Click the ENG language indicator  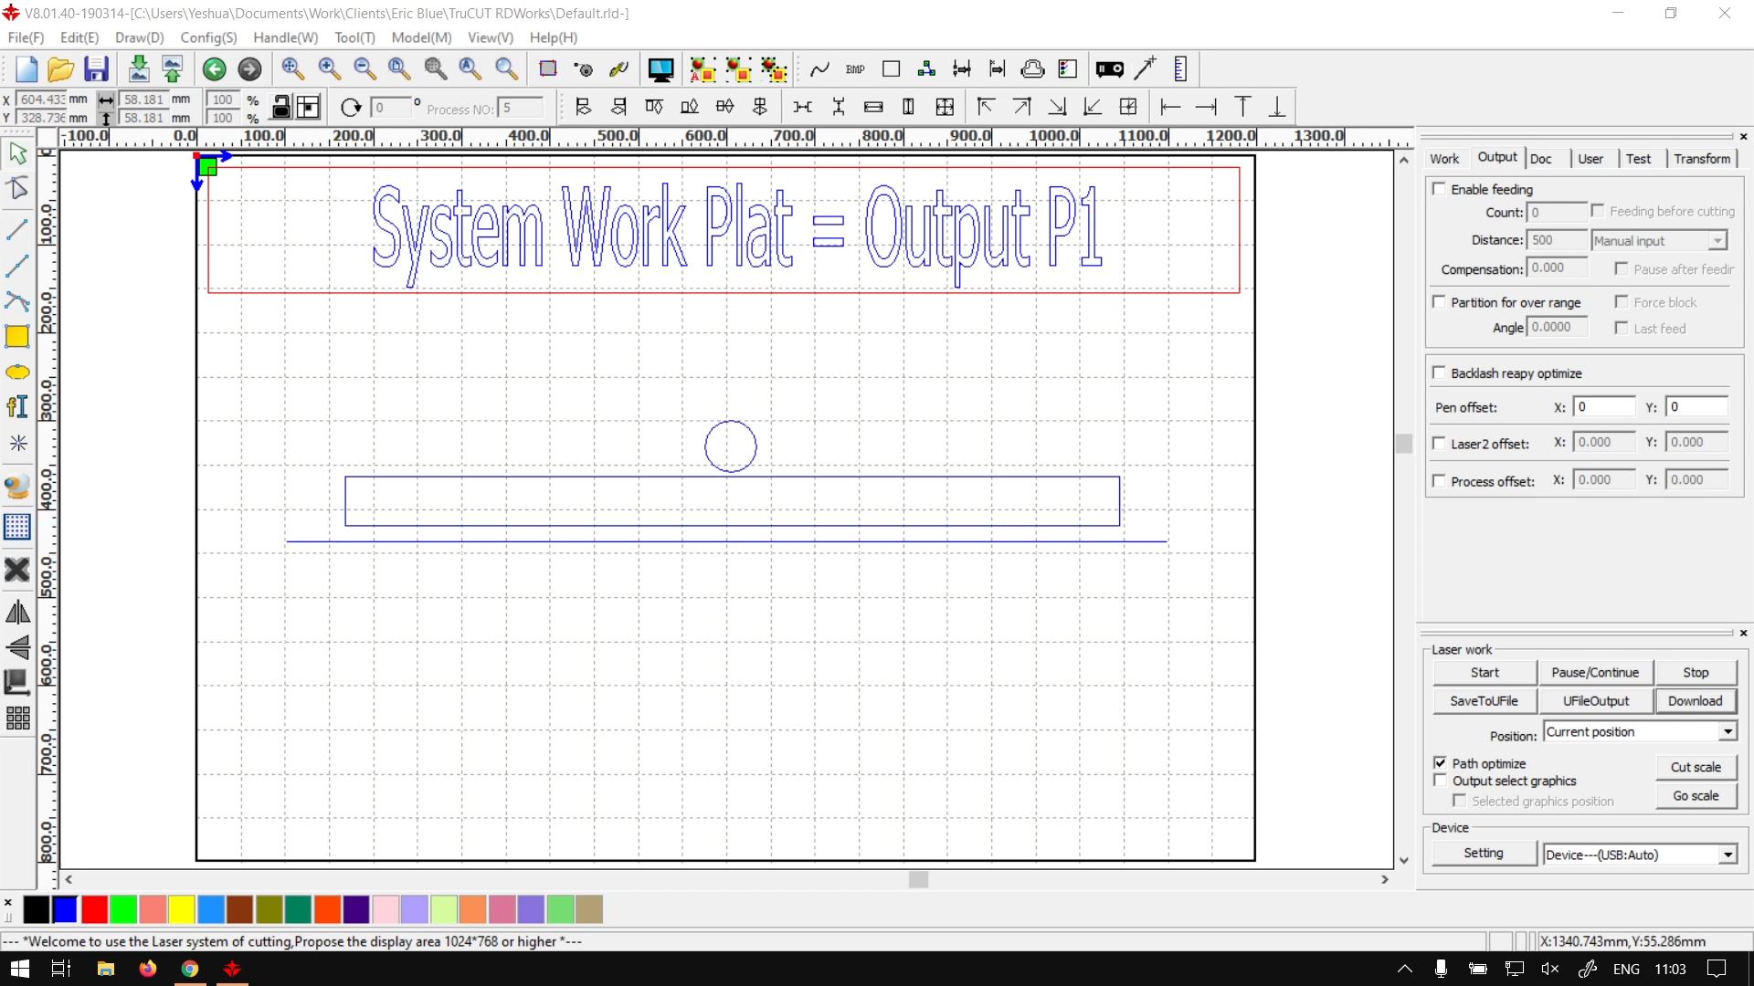click(1626, 969)
